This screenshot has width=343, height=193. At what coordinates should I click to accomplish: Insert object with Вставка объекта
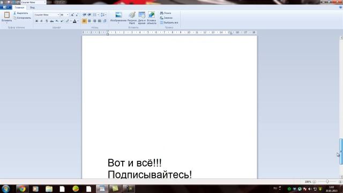(151, 18)
